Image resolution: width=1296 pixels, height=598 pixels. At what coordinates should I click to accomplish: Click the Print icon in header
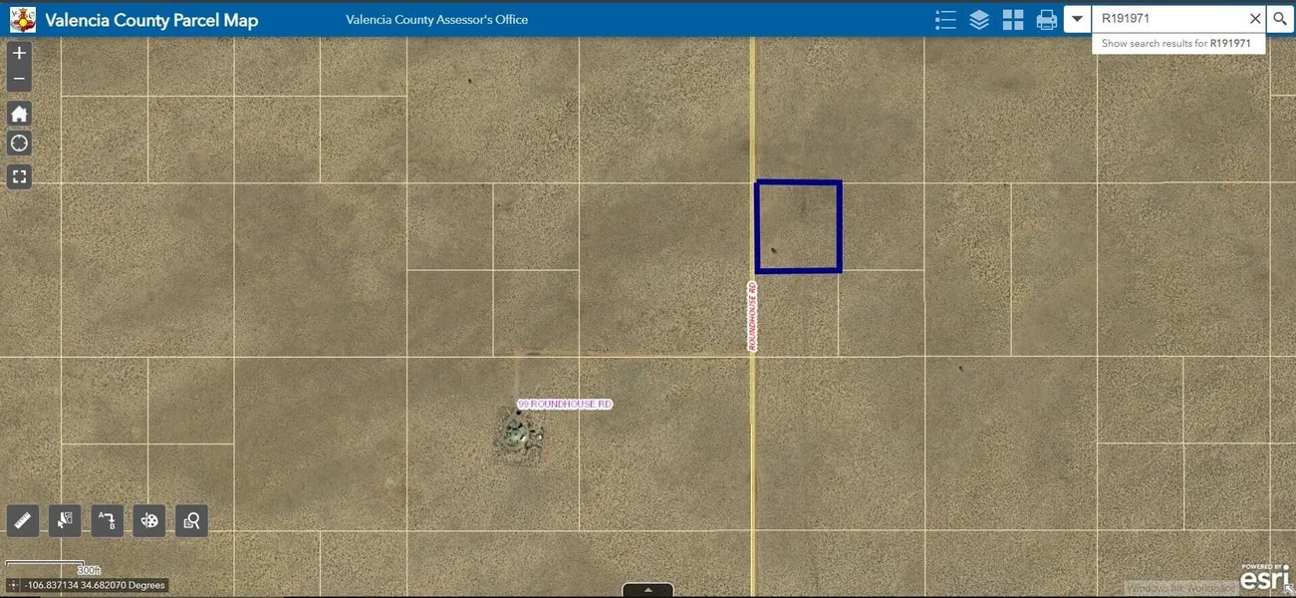coord(1046,20)
